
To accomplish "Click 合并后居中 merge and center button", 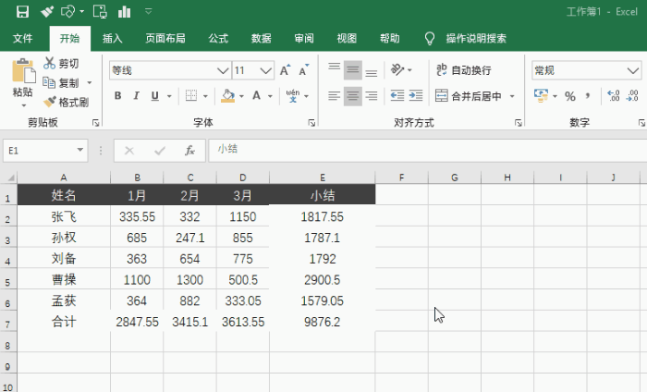I will [469, 96].
